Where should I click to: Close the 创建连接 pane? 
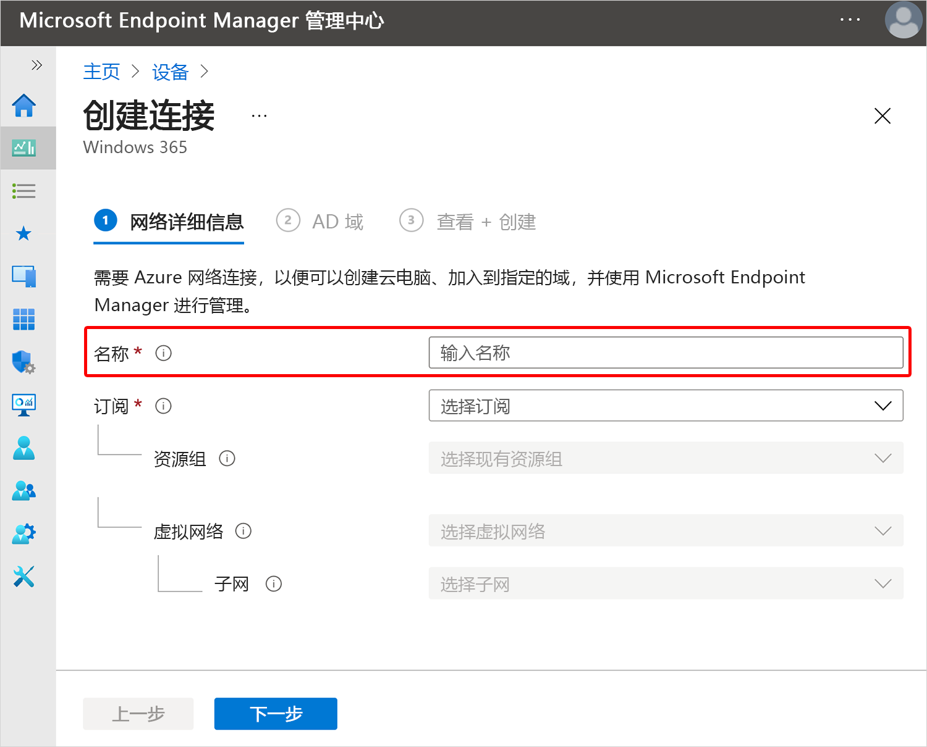883,115
